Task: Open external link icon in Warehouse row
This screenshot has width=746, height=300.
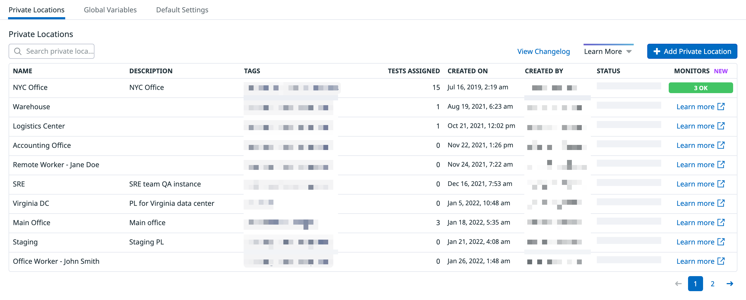Action: [x=721, y=107]
